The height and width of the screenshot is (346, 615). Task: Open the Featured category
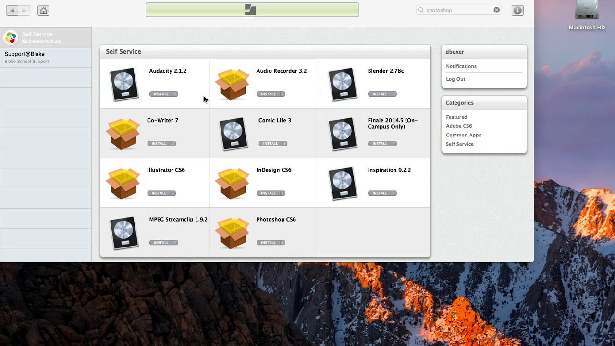tap(456, 117)
